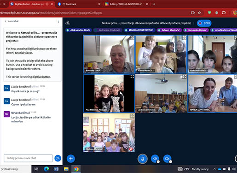Fullscreen the Aileen Marinčić webcam
This screenshot has height=173, width=237.
click(x=184, y=37)
